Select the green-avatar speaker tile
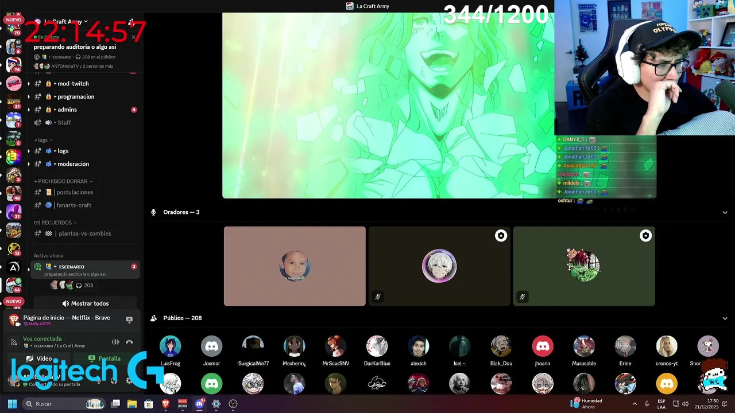This screenshot has width=735, height=413. tap(584, 266)
